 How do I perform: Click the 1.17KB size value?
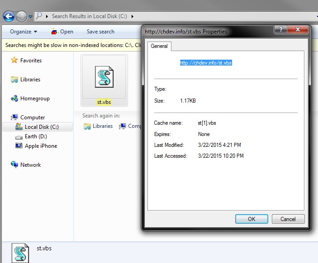pyautogui.click(x=188, y=101)
